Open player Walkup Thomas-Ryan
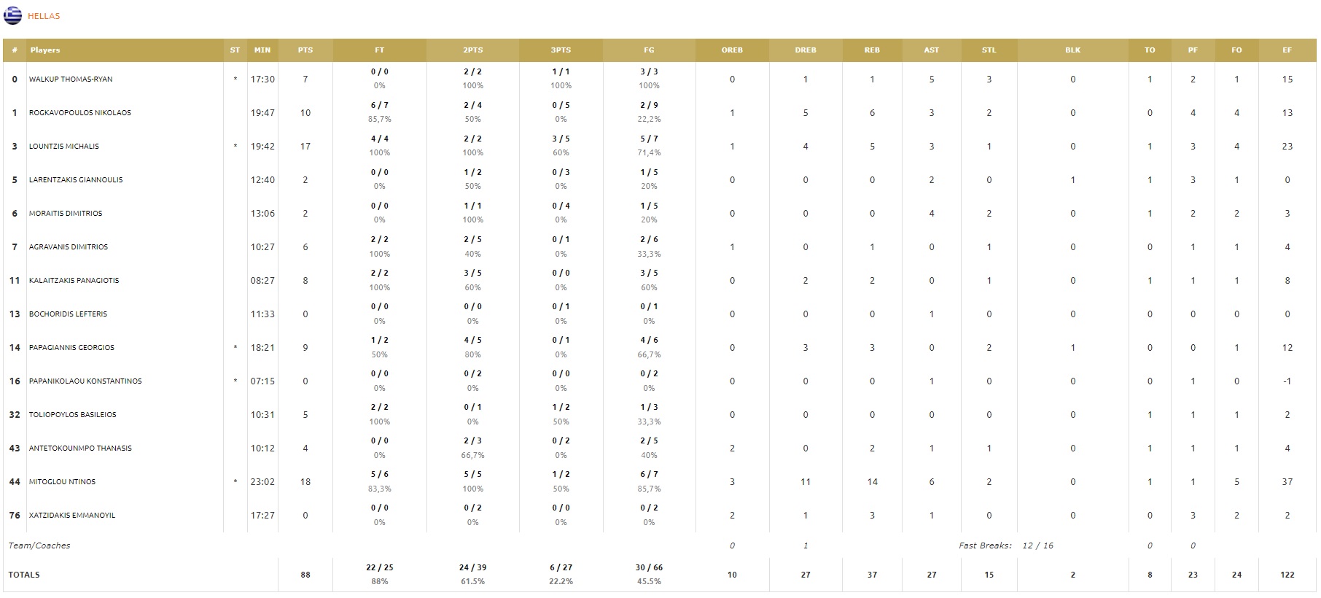1321x598 pixels. [x=71, y=79]
